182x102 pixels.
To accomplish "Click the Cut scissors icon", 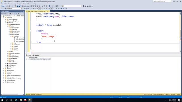I will (x=42, y=6).
